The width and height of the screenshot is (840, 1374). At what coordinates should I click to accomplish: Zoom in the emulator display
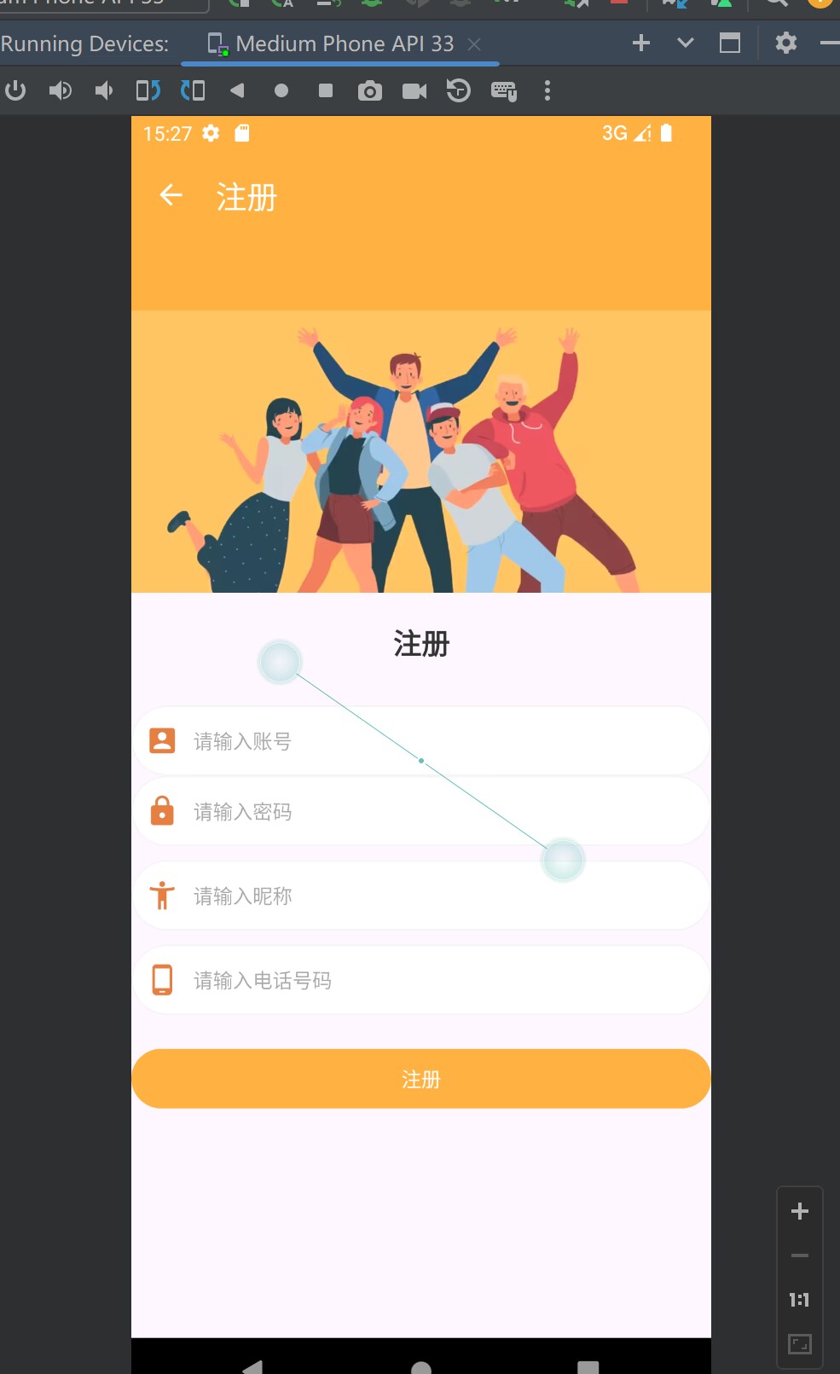(800, 1211)
